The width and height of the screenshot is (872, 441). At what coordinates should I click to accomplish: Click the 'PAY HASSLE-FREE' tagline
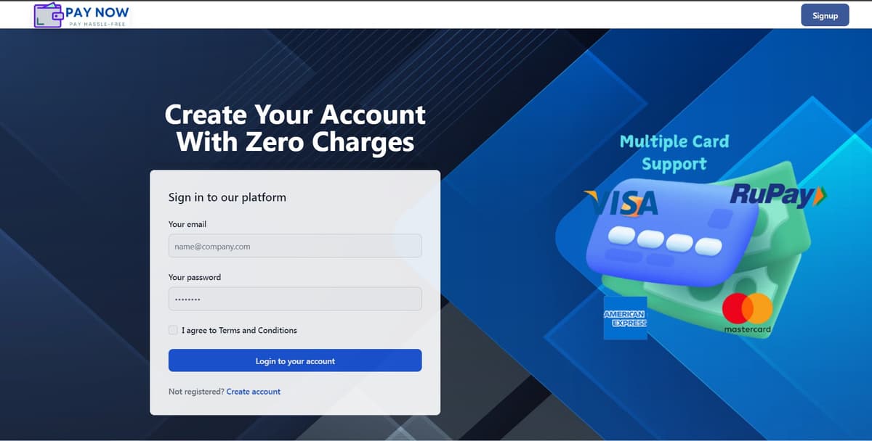(x=98, y=24)
